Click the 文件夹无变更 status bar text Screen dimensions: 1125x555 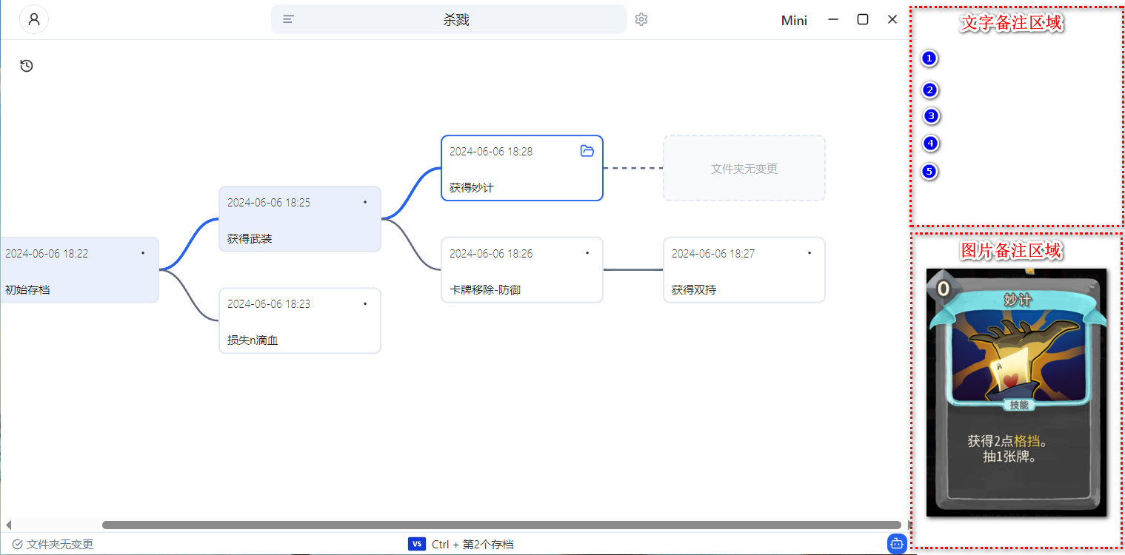[x=60, y=545]
